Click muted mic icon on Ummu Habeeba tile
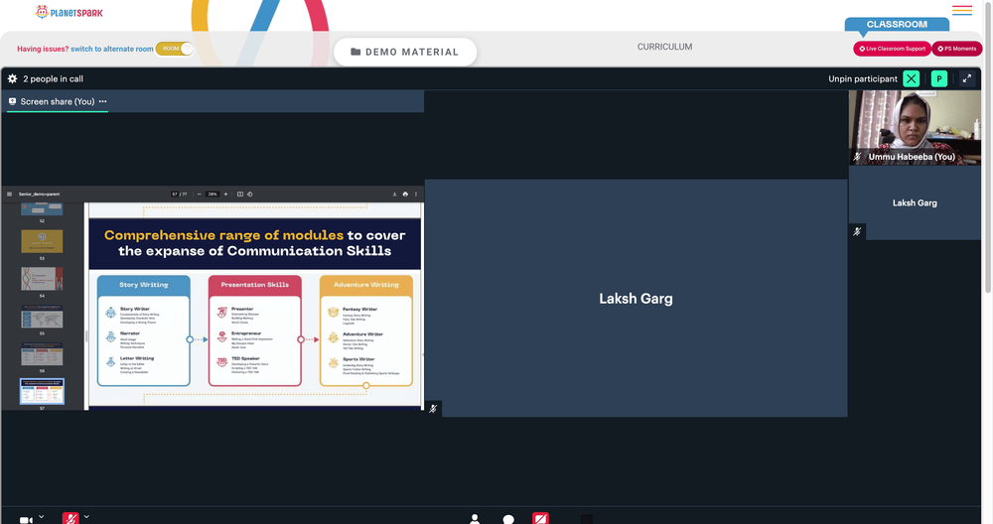993x524 pixels. coord(858,157)
